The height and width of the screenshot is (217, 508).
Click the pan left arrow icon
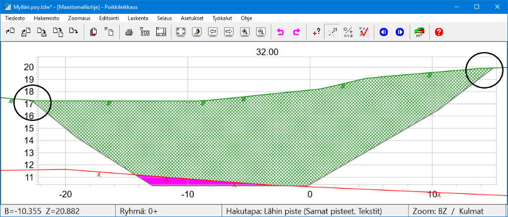point(213,32)
